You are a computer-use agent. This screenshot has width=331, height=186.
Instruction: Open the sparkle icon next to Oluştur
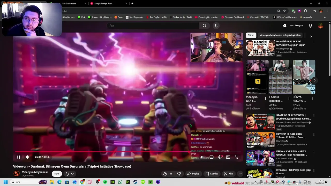click(x=284, y=26)
